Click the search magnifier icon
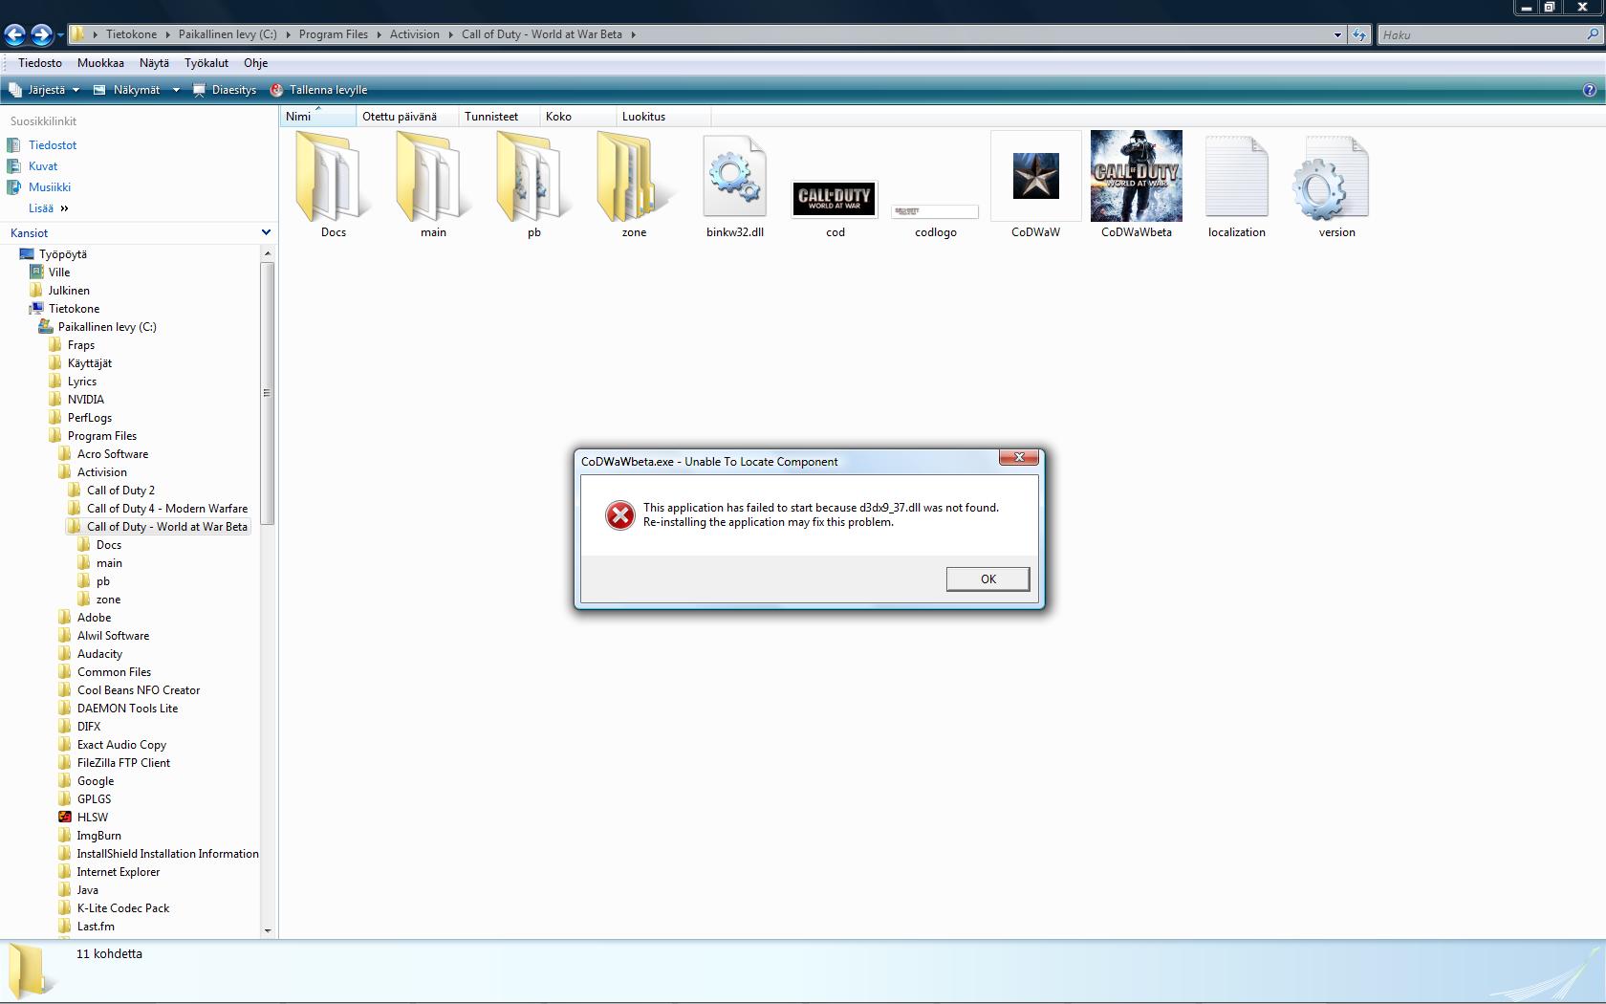This screenshot has height=1004, width=1606. pos(1592,34)
